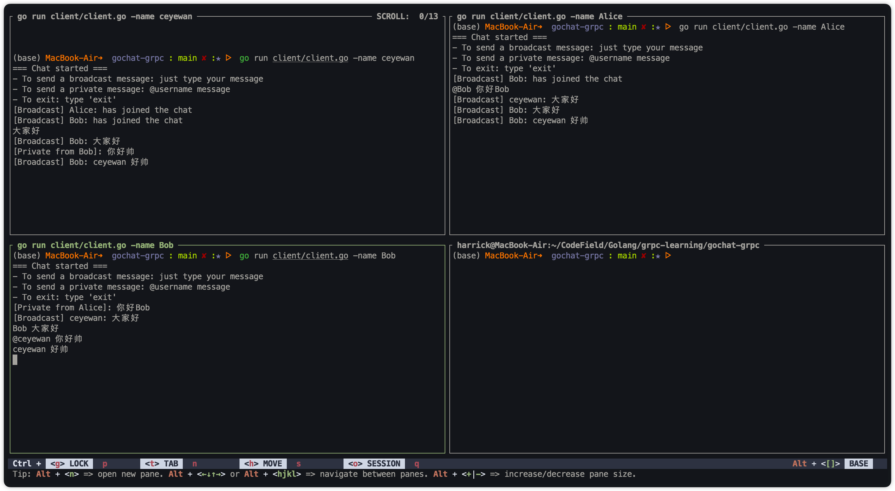Screen dimensions: 895x491
Task: Focus the ceyewan client pane title
Action: [x=105, y=16]
